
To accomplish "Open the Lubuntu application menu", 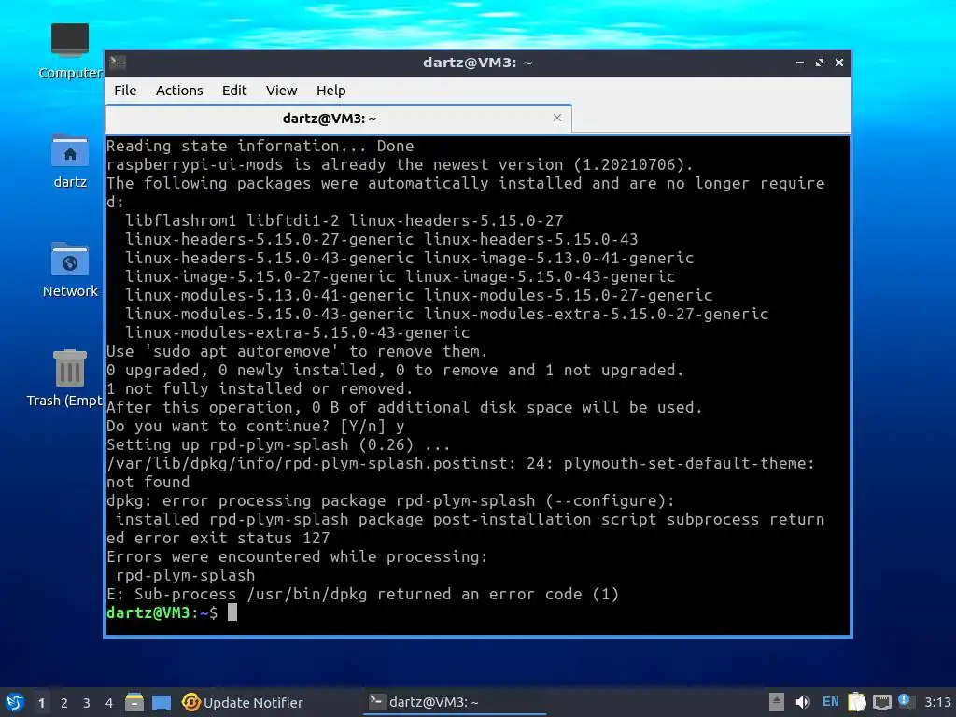I will pos(15,702).
